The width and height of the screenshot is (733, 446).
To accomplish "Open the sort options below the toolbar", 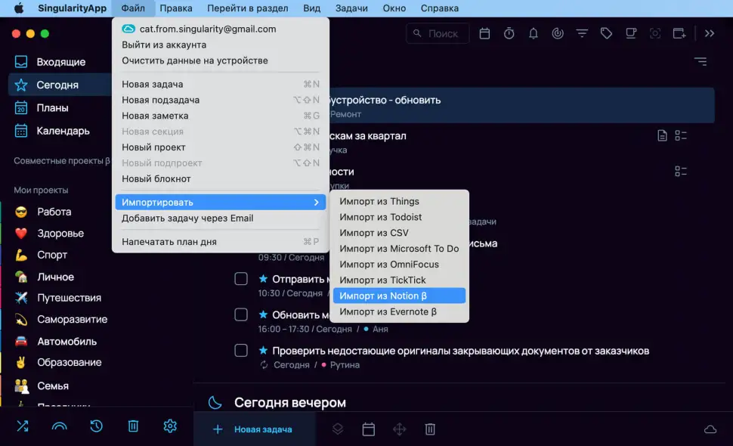I will 701,62.
